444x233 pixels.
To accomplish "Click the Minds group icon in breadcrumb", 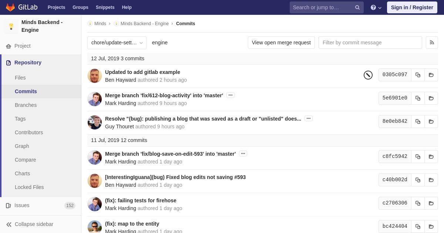I will pyautogui.click(x=90, y=24).
